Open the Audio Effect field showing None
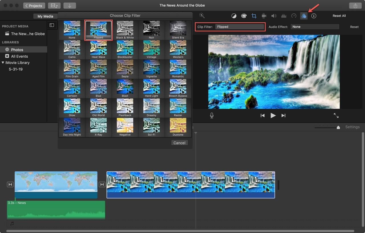This screenshot has height=233, width=365. click(x=315, y=27)
